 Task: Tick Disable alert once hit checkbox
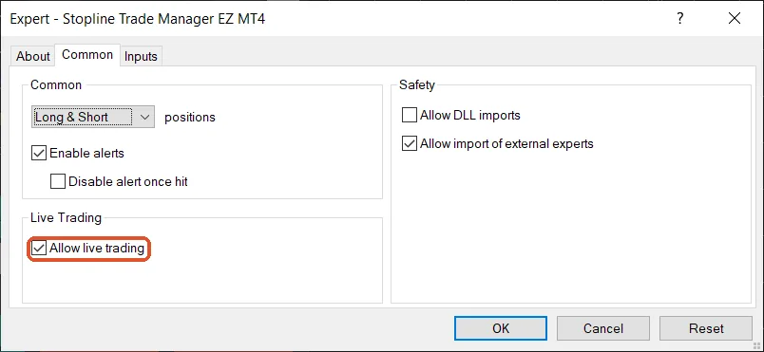pyautogui.click(x=58, y=182)
